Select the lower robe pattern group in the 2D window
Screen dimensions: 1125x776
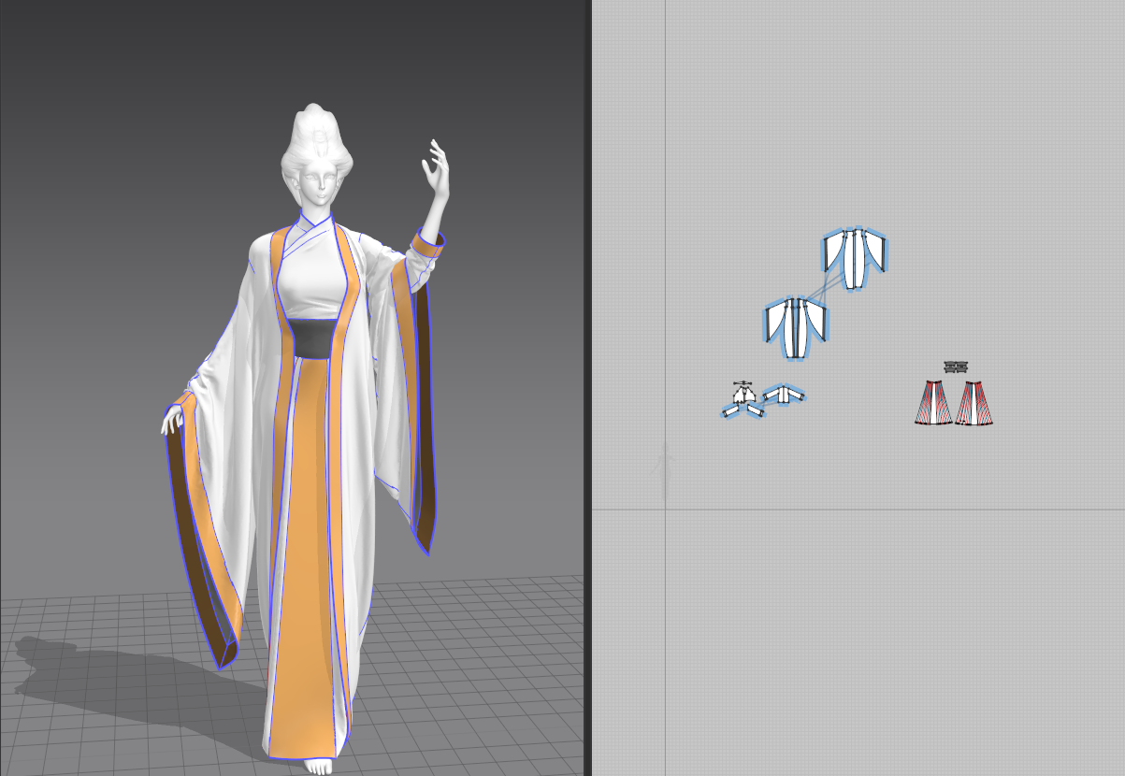pyautogui.click(x=797, y=327)
